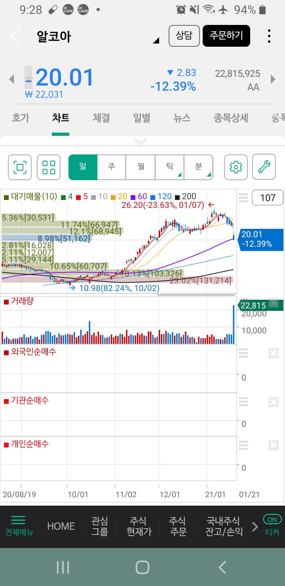Tap the AA ticker symbol

coord(253,87)
